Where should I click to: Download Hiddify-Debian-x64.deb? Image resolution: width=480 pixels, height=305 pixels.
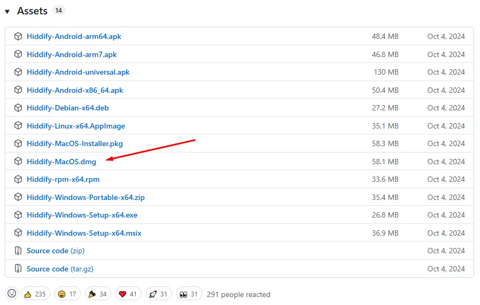pyautogui.click(x=68, y=108)
